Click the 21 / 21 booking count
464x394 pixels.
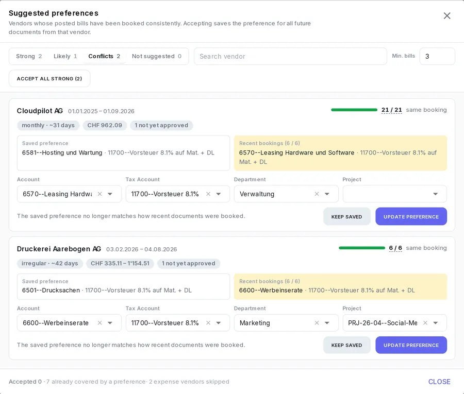(391, 110)
